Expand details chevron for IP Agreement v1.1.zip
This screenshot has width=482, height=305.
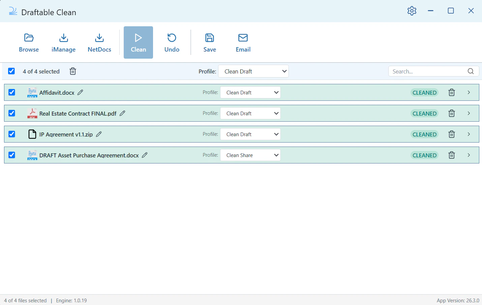pyautogui.click(x=469, y=134)
